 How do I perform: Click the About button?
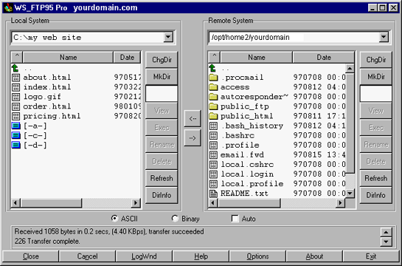(x=314, y=256)
